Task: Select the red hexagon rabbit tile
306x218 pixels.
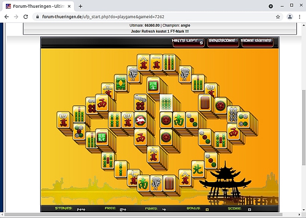Action: (141, 120)
